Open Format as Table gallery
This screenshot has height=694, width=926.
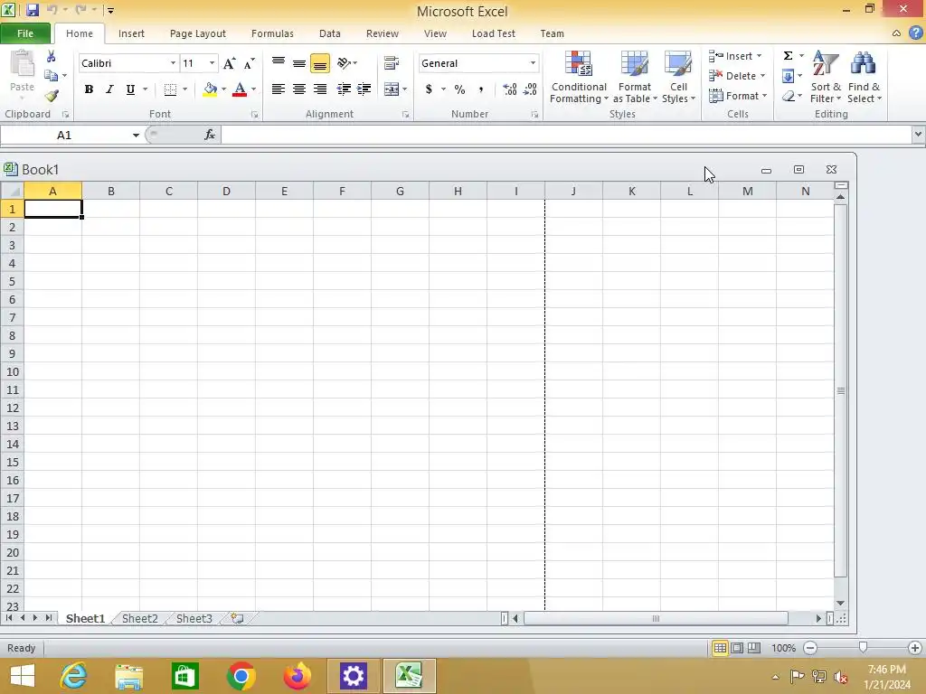[x=635, y=78]
